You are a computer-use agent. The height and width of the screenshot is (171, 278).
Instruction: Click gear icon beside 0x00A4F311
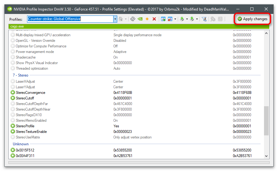[12, 156]
